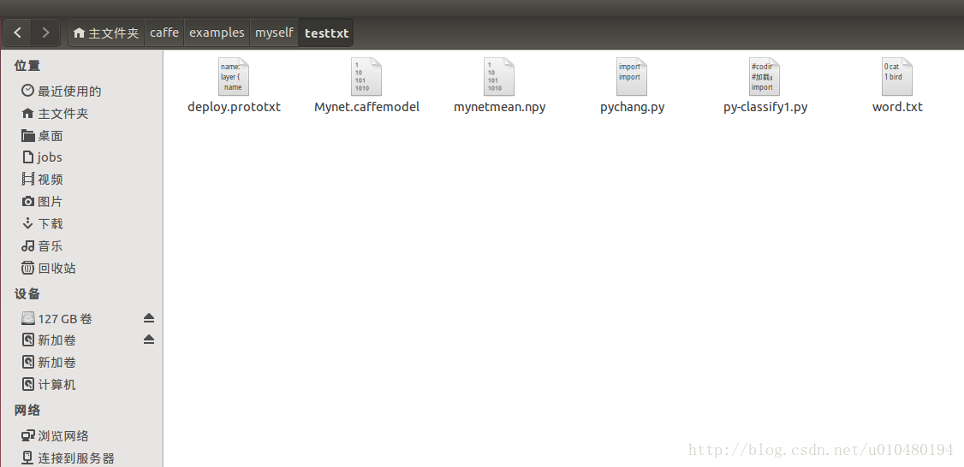This screenshot has width=964, height=467.
Task: Navigate to examples in the path bar
Action: pos(217,33)
